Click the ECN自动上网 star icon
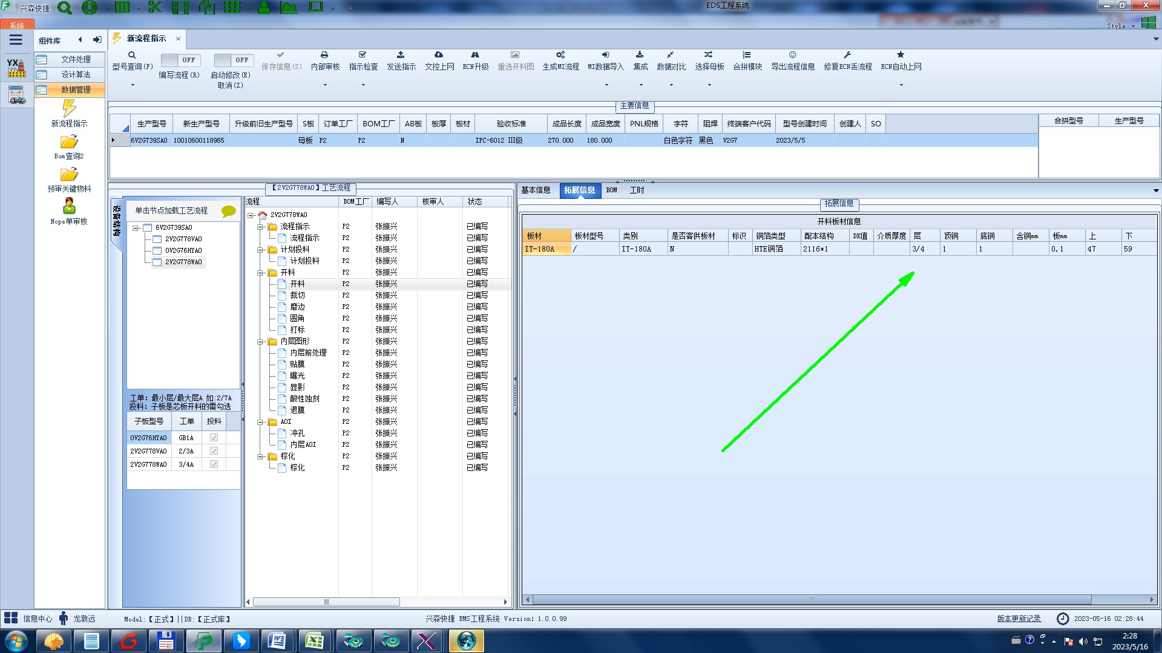Viewport: 1162px width, 653px height. [901, 55]
